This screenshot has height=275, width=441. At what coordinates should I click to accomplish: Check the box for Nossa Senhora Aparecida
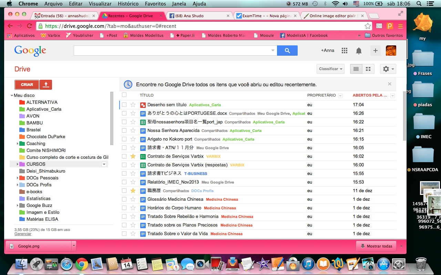click(x=124, y=131)
